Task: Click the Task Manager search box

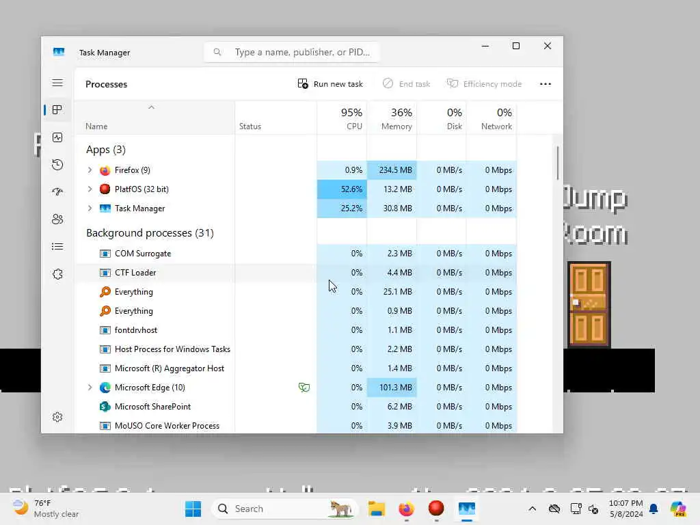Action: [x=292, y=52]
